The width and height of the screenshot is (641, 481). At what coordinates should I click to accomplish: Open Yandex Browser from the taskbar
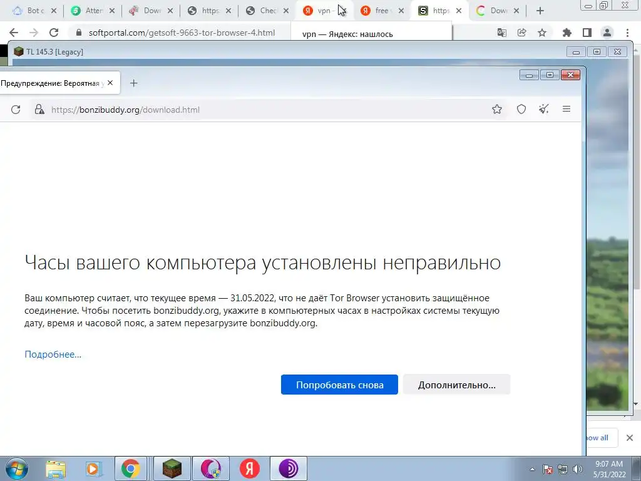click(x=249, y=468)
